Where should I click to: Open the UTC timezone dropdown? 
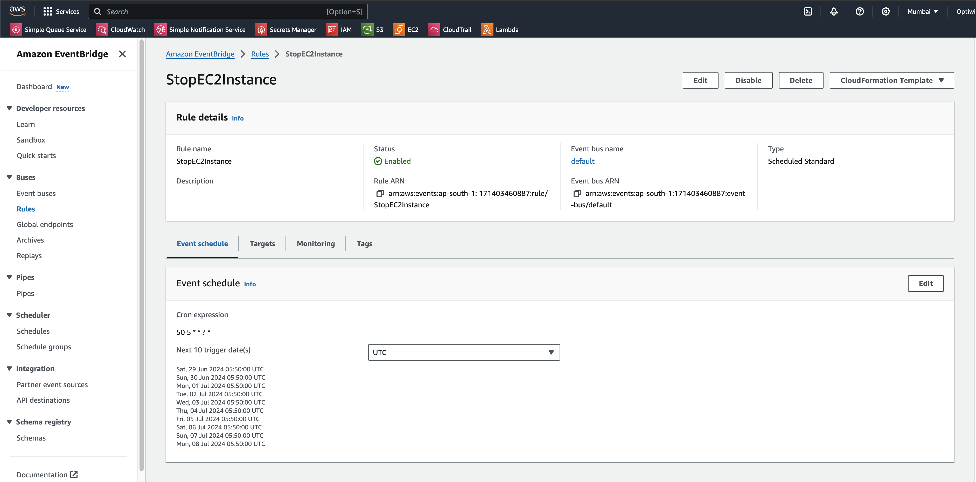coord(463,352)
